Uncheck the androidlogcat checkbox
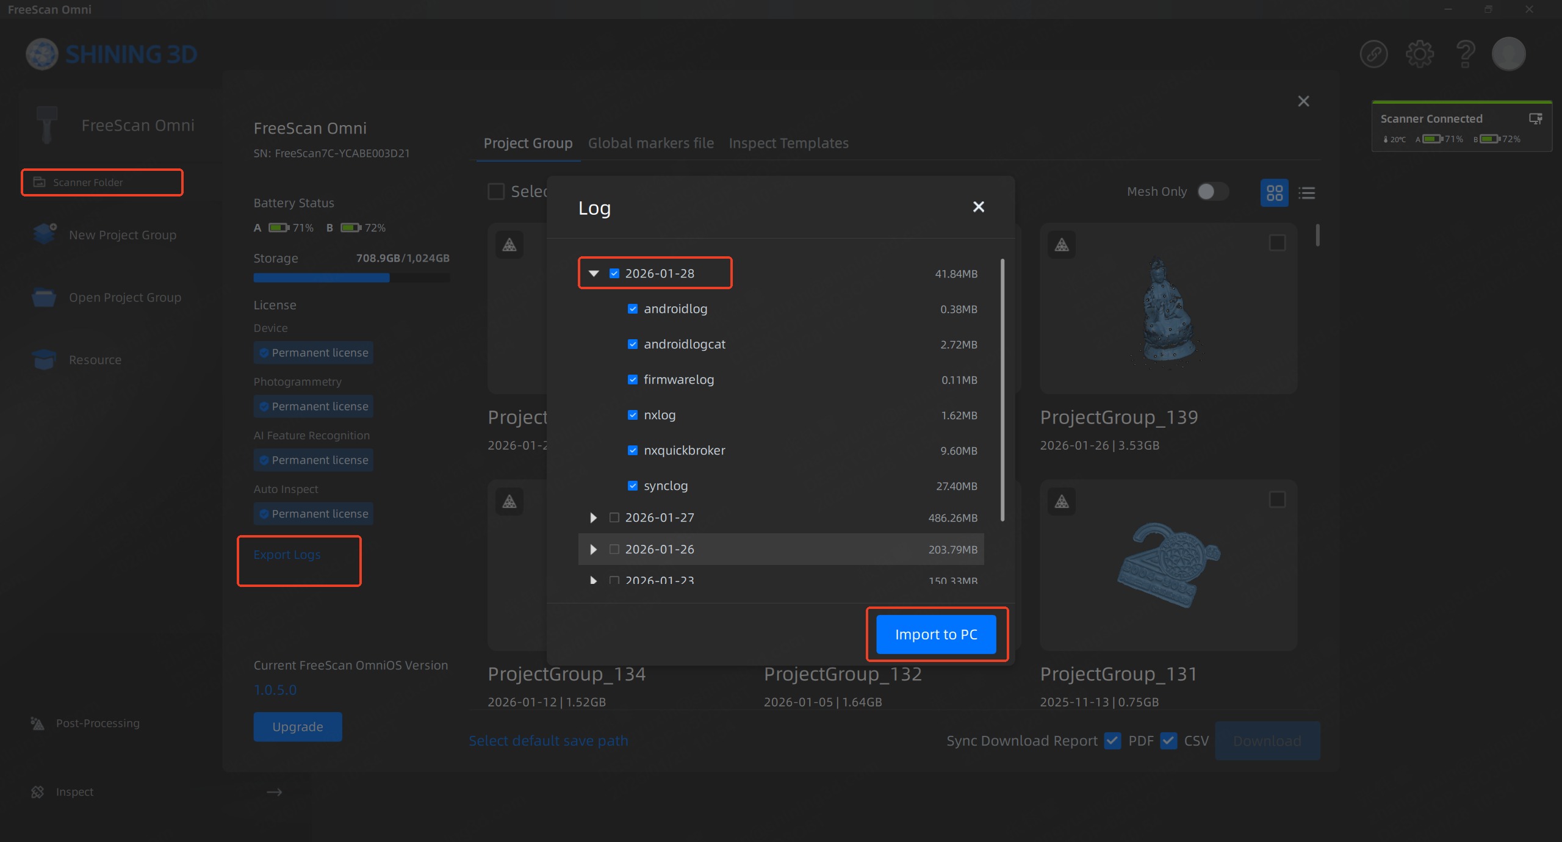The image size is (1562, 842). (x=633, y=344)
